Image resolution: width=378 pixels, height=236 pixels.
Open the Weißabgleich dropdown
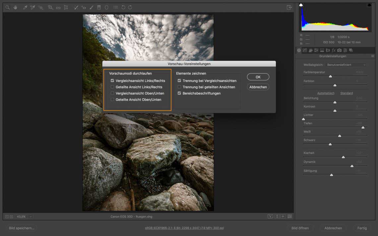point(346,65)
